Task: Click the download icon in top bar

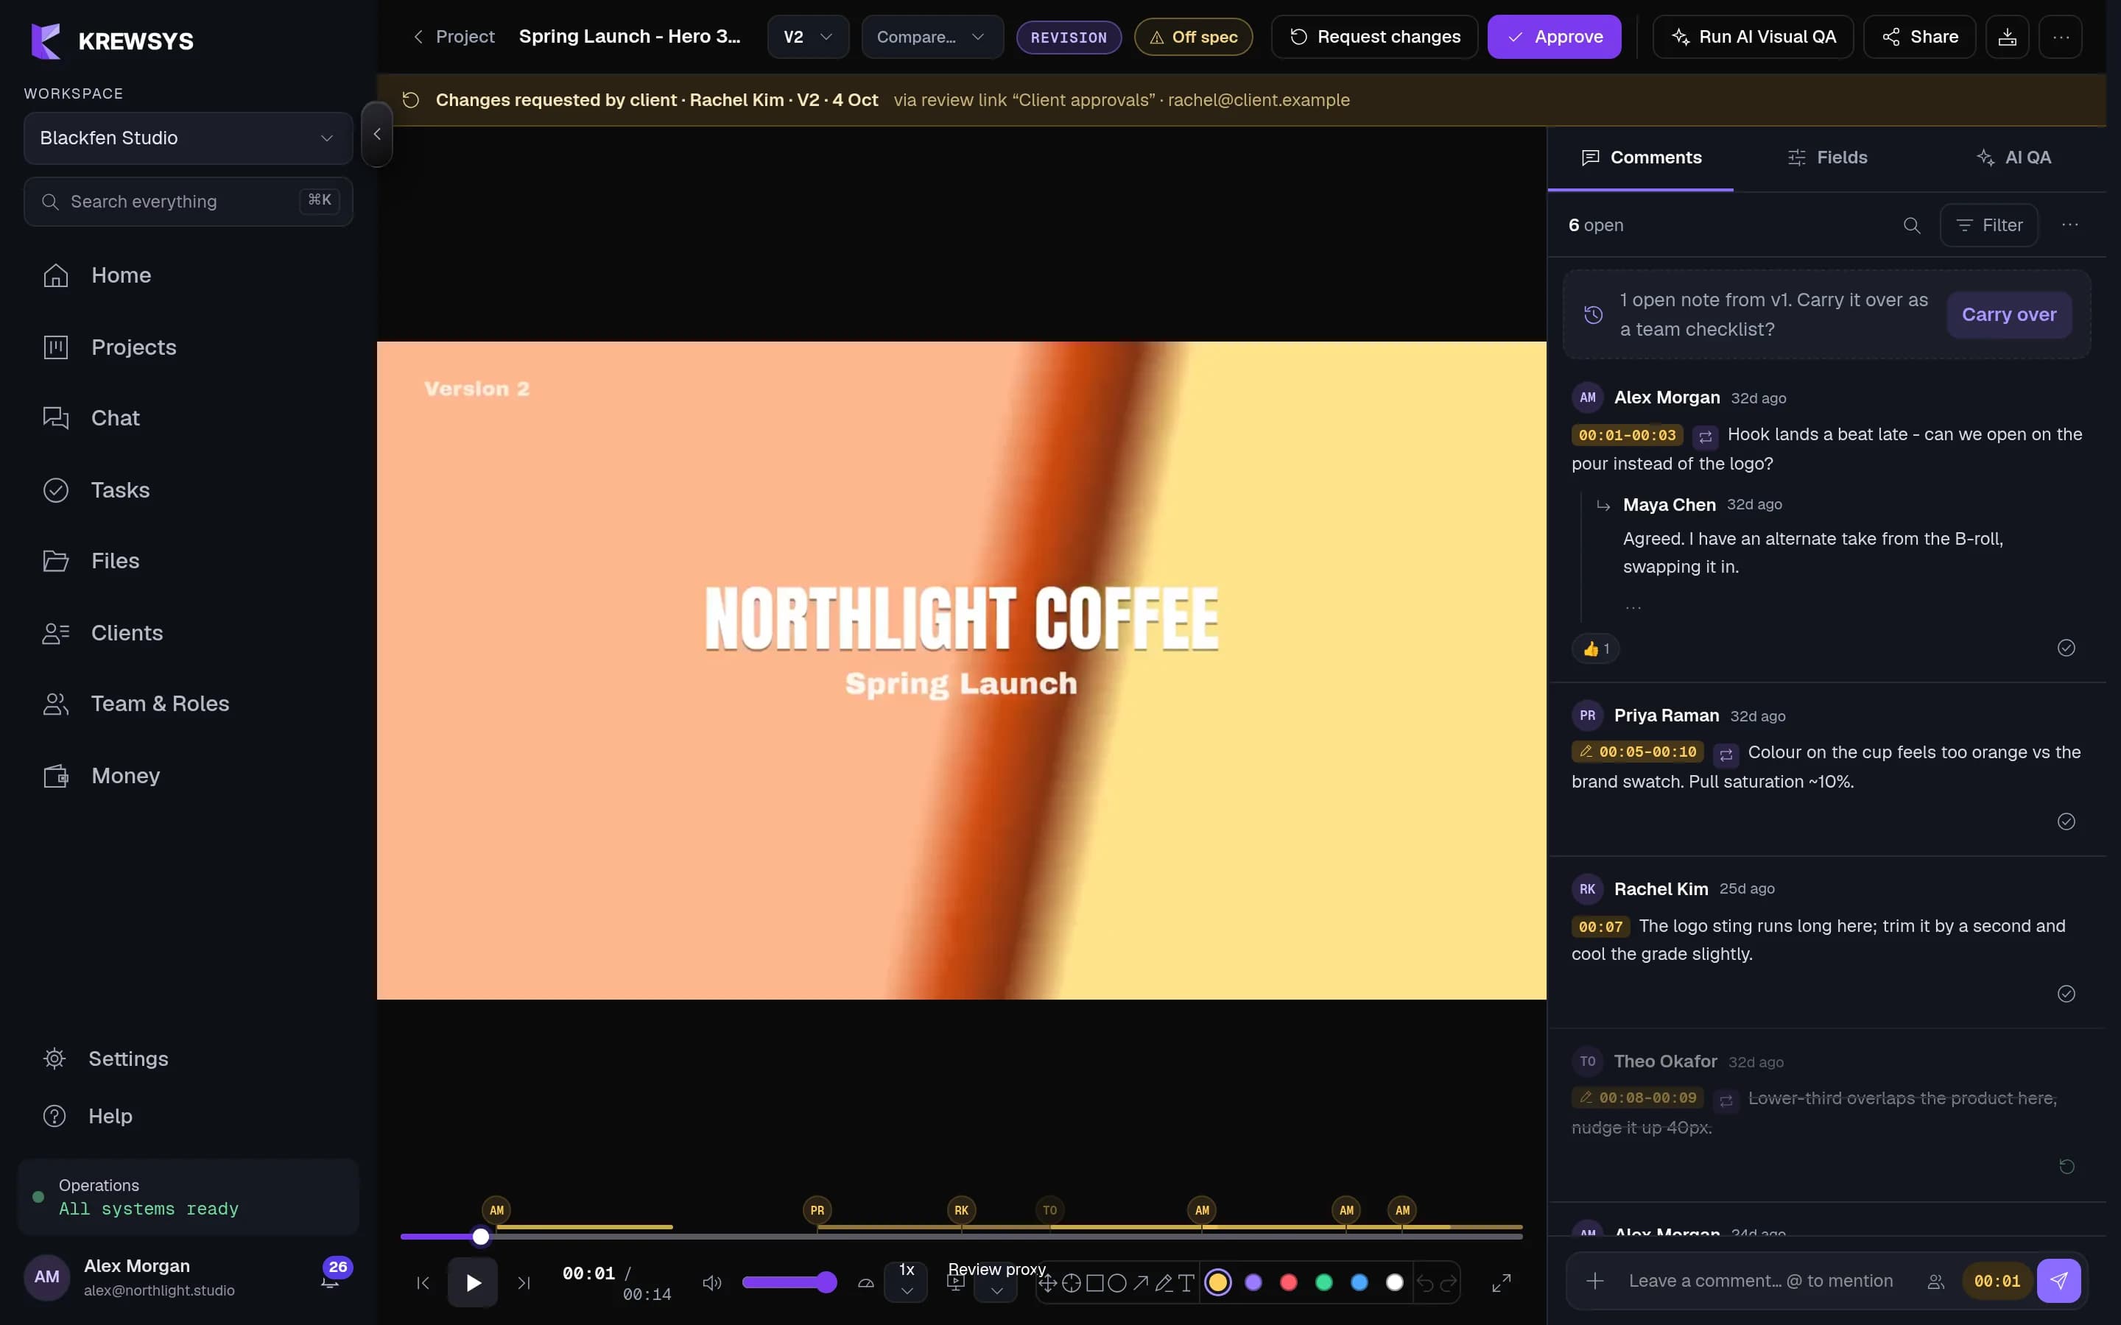Action: click(2007, 37)
